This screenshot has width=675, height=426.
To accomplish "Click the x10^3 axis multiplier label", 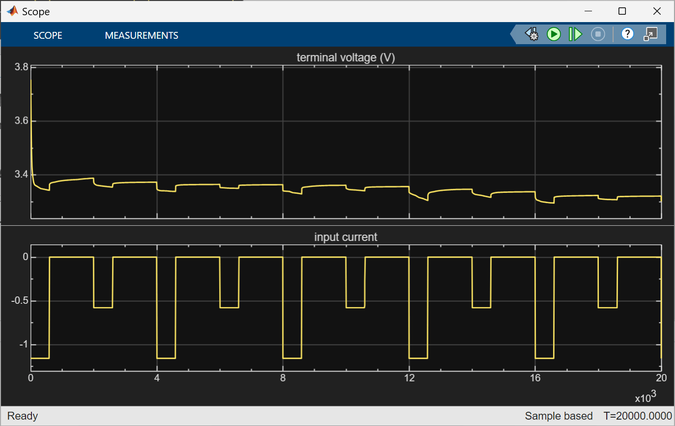I will coord(645,397).
